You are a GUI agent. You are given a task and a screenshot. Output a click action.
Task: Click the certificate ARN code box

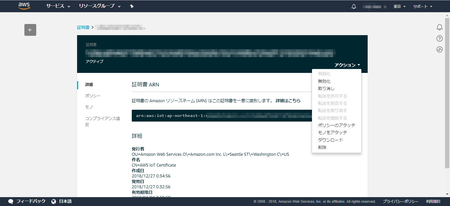point(222,116)
